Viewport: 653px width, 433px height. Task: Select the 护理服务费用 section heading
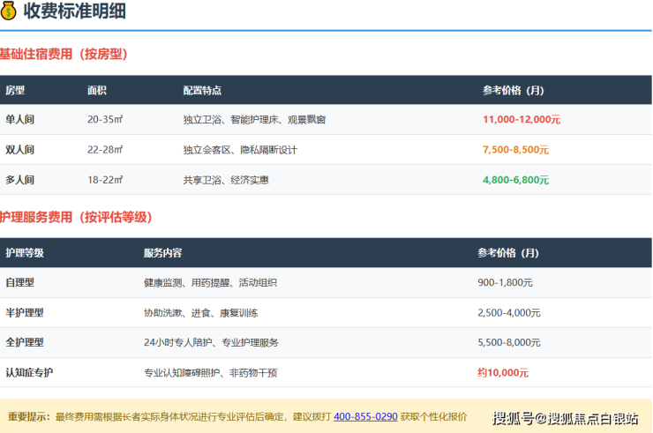coord(76,217)
